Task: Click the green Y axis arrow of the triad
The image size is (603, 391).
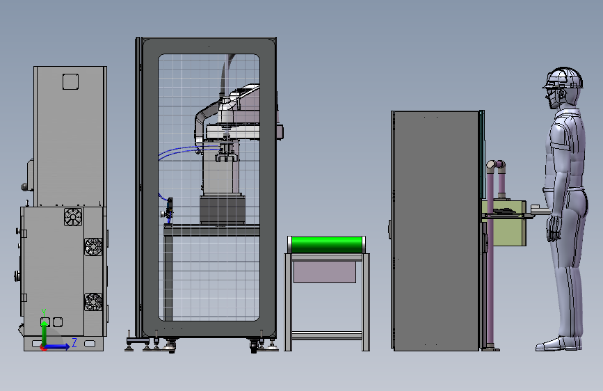Action: tap(45, 333)
